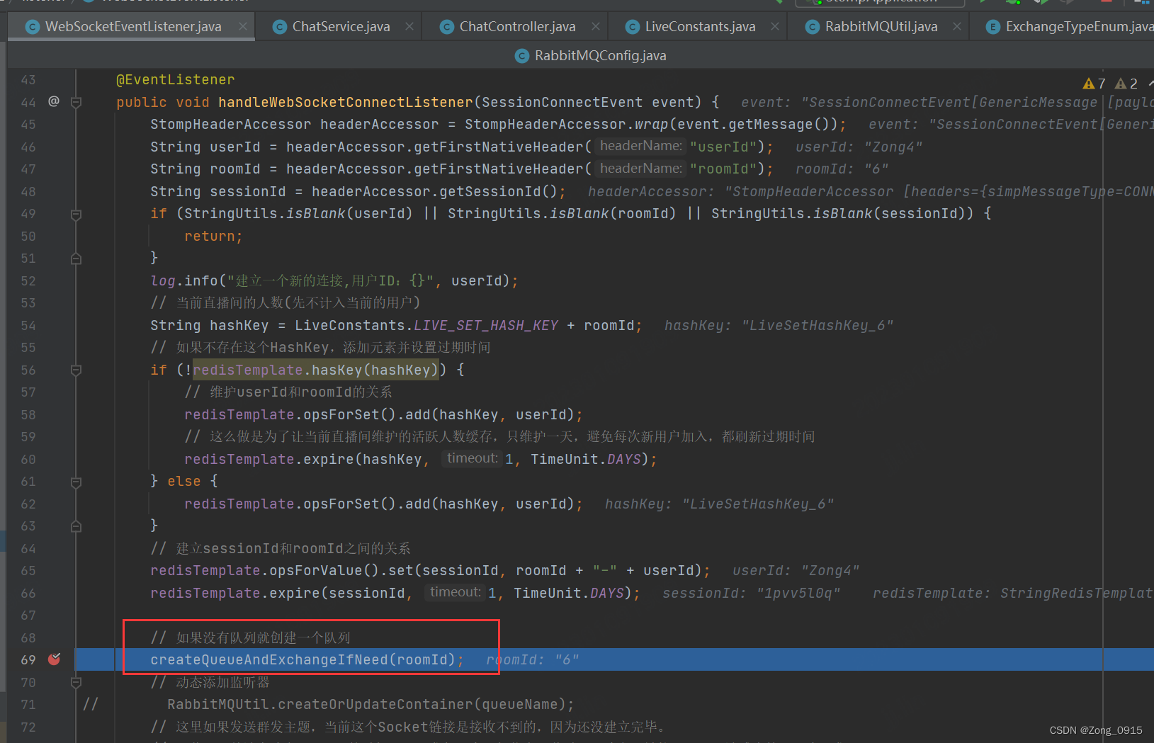Click line number 43 in the gutter
This screenshot has height=743, width=1154.
pyautogui.click(x=28, y=80)
